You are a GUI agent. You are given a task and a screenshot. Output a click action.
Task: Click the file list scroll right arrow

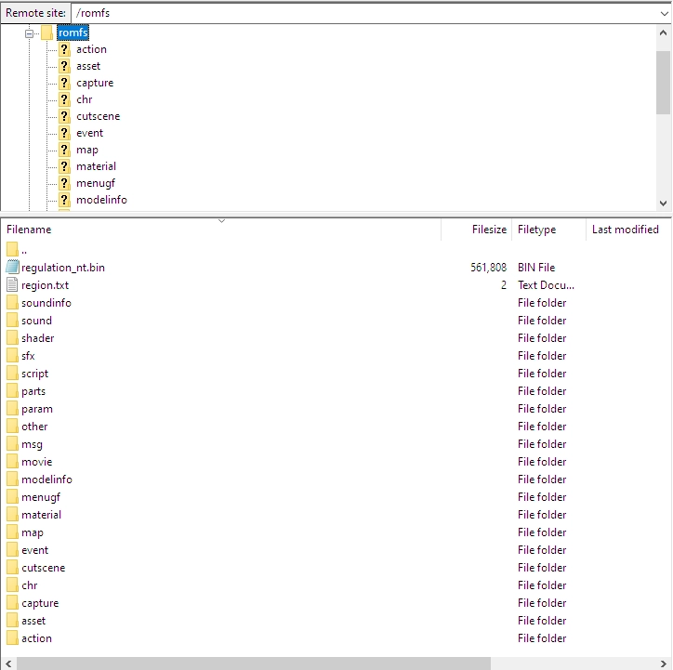click(x=664, y=663)
